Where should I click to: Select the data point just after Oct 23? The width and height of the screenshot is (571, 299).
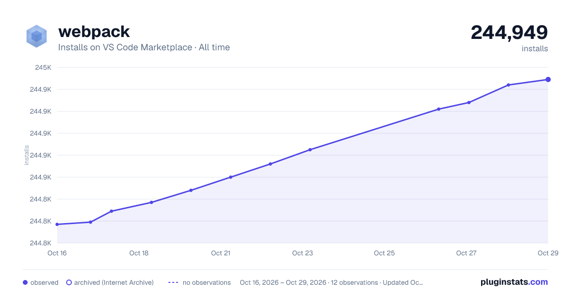(x=310, y=149)
